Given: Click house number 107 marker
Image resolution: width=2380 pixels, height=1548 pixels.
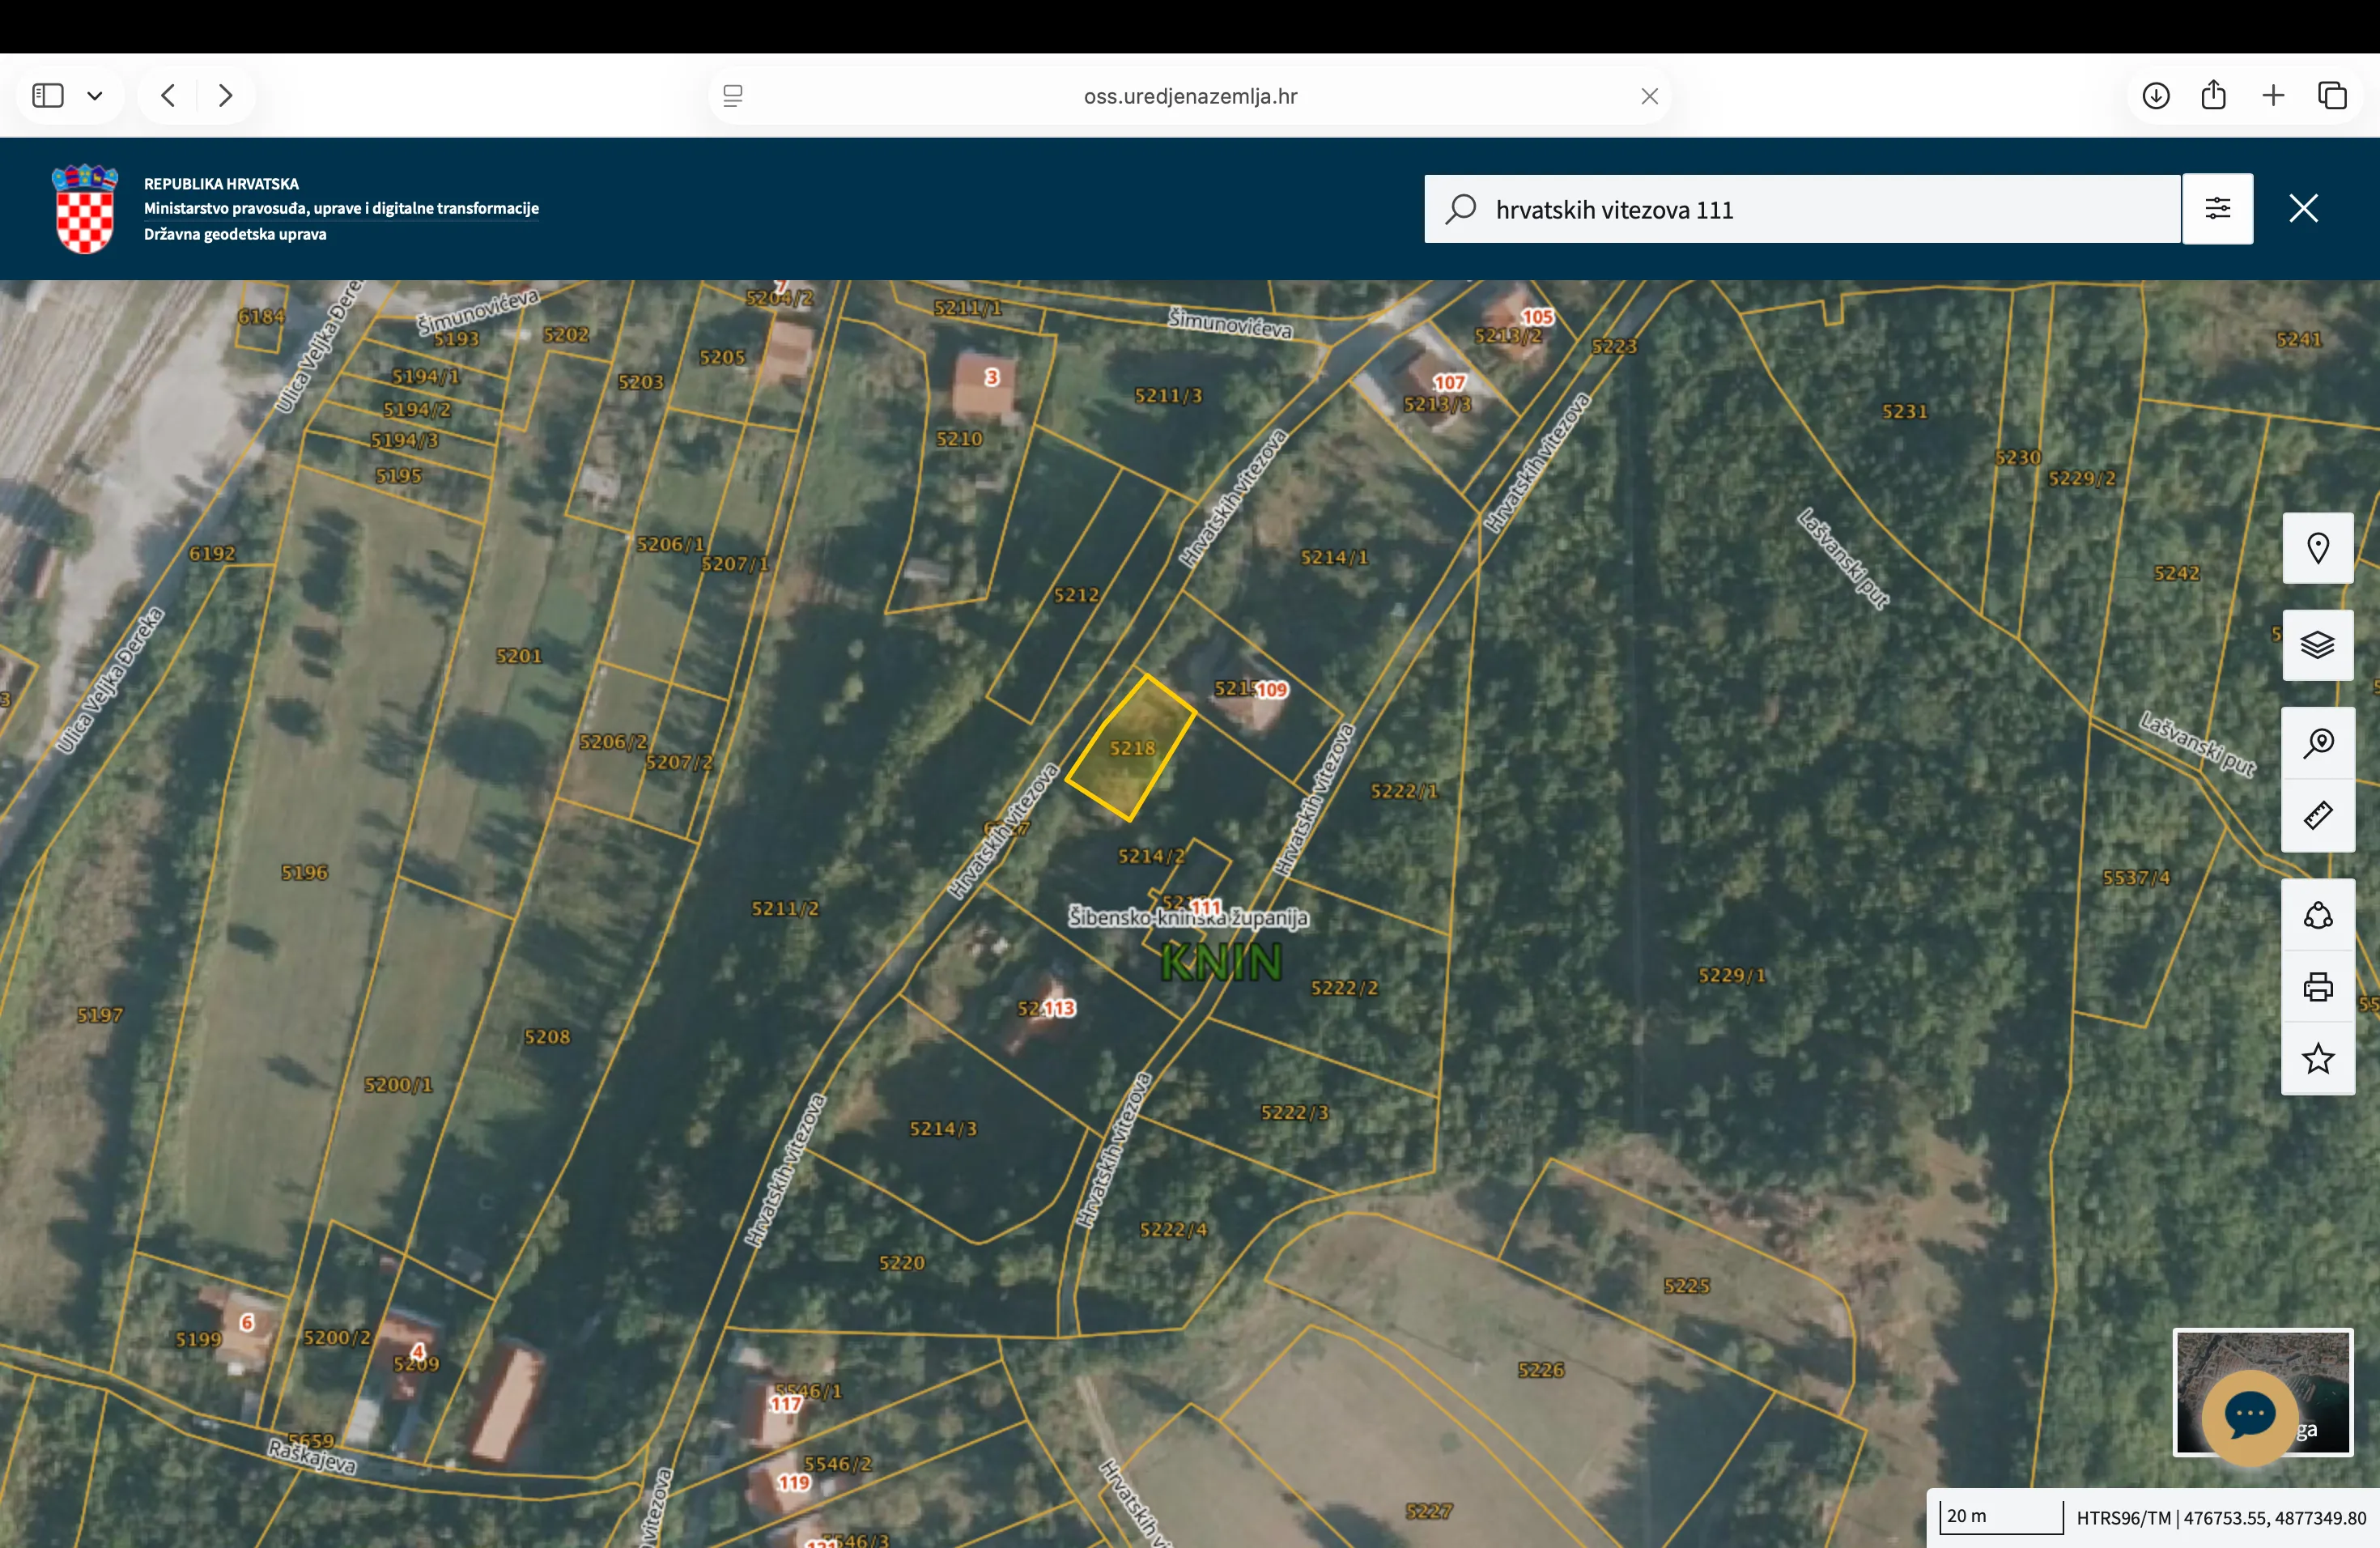Looking at the screenshot, I should tap(1449, 383).
